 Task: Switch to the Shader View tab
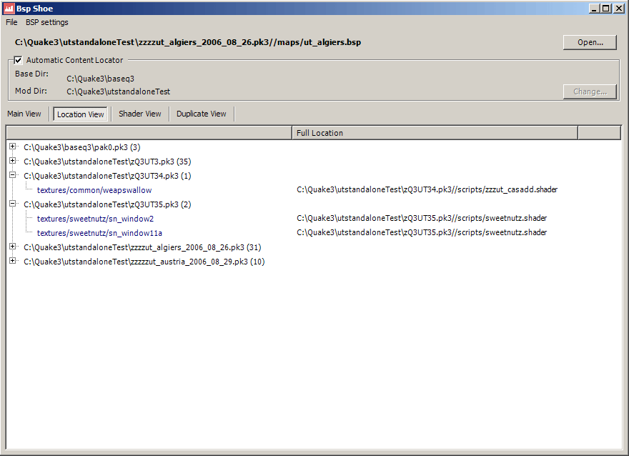[139, 114]
